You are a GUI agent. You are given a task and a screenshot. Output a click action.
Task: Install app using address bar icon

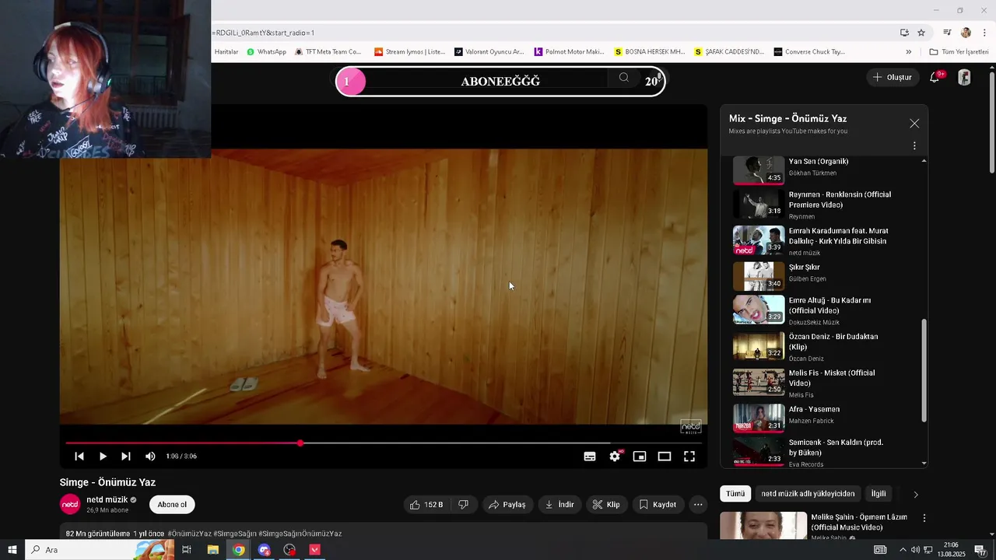point(904,33)
